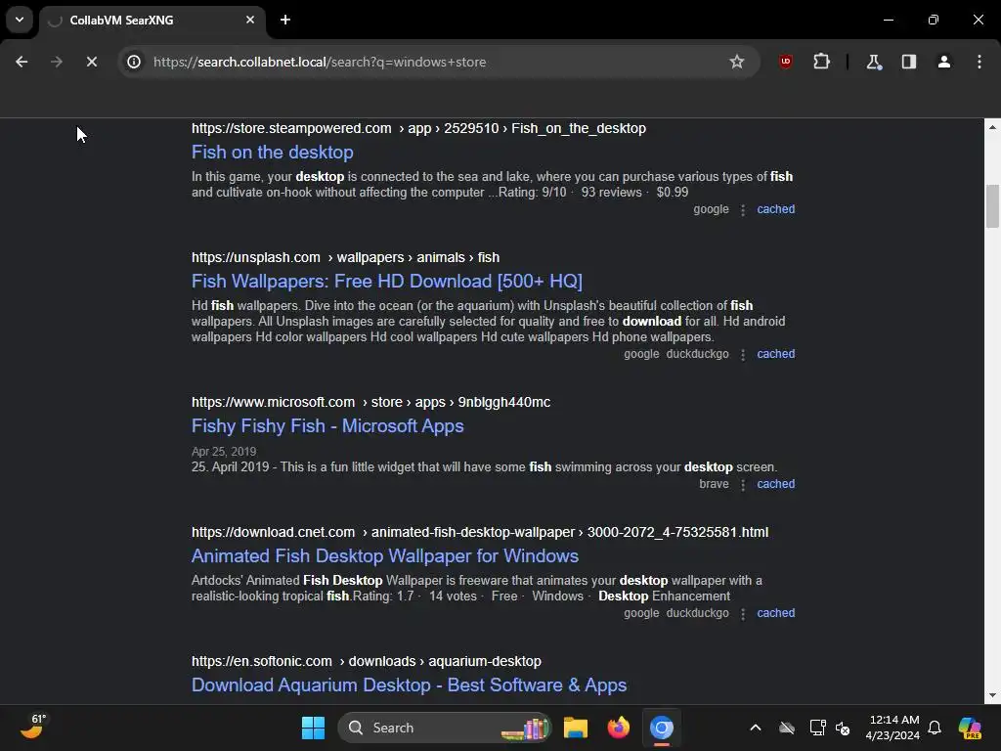Image resolution: width=1001 pixels, height=751 pixels.
Task: Toggle the browser side panel
Action: 908,62
